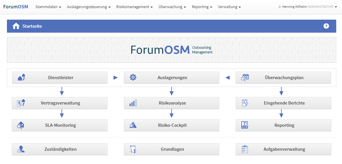The width and height of the screenshot is (342, 164).
Task: Open the Auslagerungssteuerung dropdown menu
Action: (89, 7)
